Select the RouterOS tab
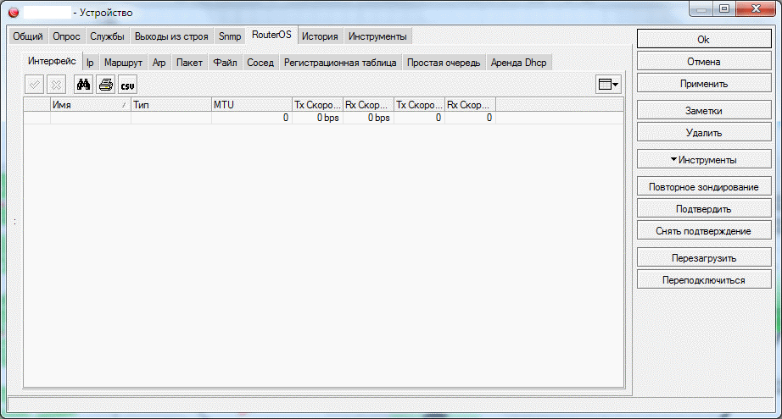782x419 pixels. coord(271,35)
